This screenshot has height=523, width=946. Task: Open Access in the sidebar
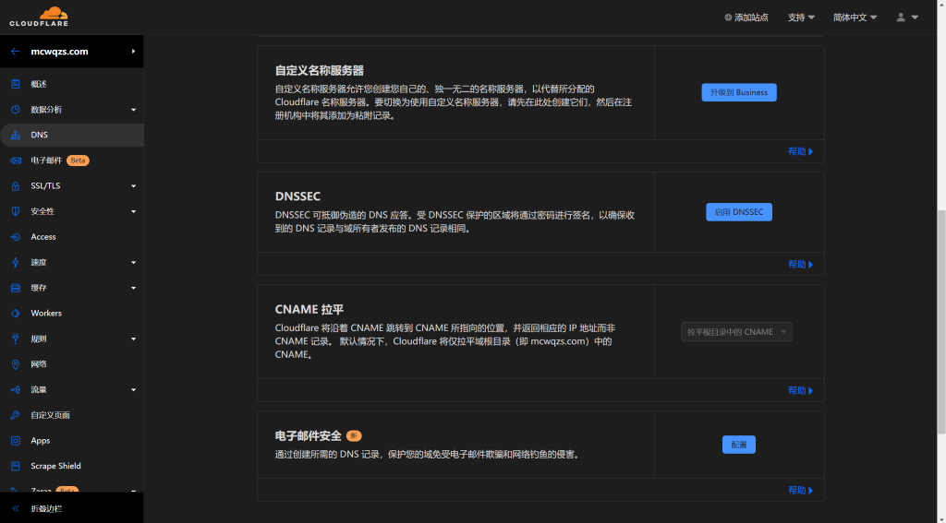coord(72,237)
